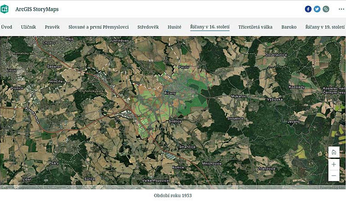Image resolution: width=346 pixels, height=205 pixels.
Task: Open Říčany v 19. století tab
Action: tap(325, 27)
